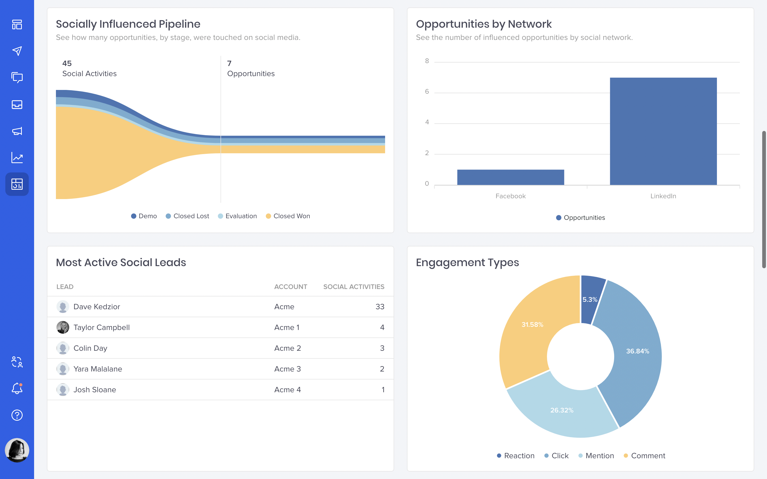Click the help question mark icon
The width and height of the screenshot is (767, 479).
click(x=17, y=415)
